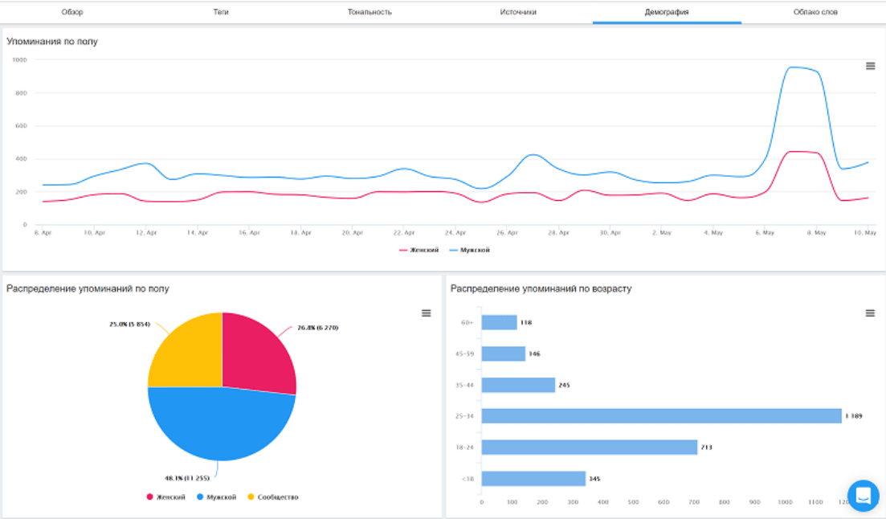Open the Теги tab
This screenshot has width=886, height=519.
[x=221, y=12]
